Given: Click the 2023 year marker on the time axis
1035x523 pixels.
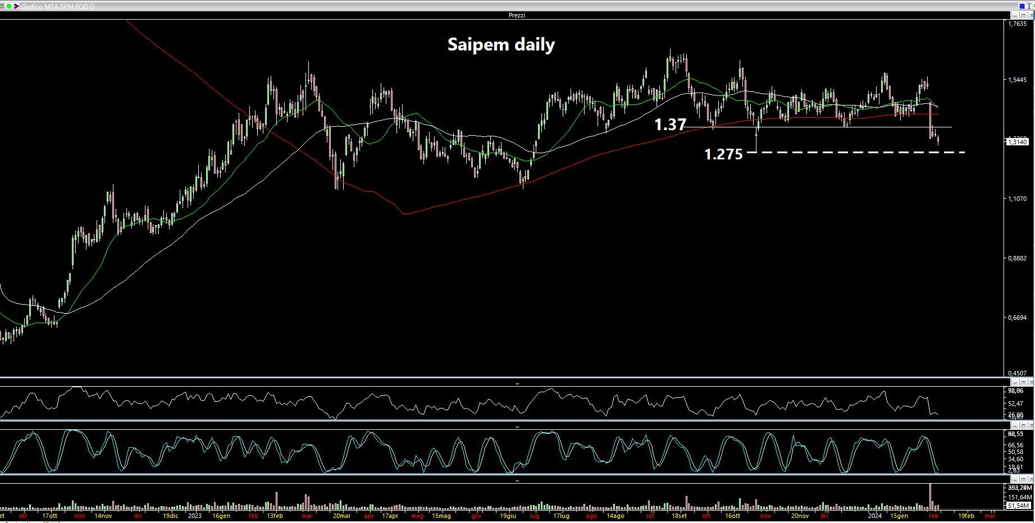Looking at the screenshot, I should click(x=194, y=516).
